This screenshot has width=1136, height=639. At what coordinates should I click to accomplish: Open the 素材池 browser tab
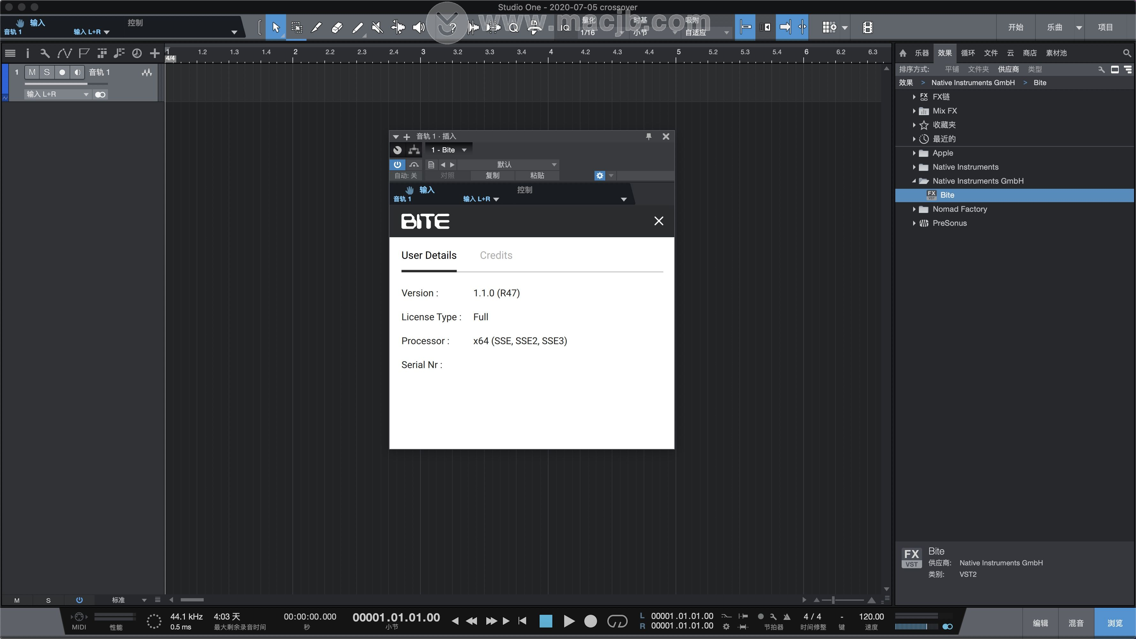point(1056,53)
